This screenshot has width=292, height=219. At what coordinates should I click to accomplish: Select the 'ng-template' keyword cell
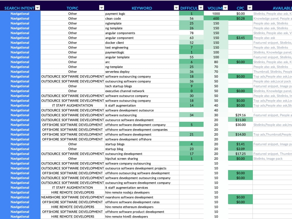[142, 67]
